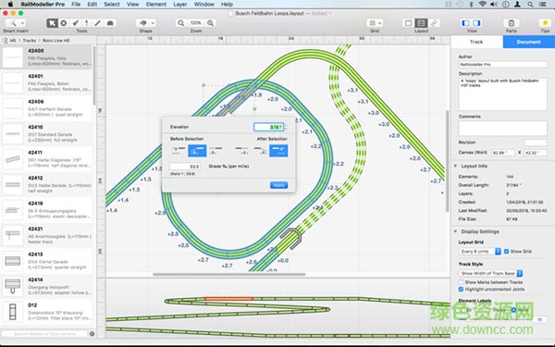
Task: Select the arrow pointer tool
Action: point(52,23)
